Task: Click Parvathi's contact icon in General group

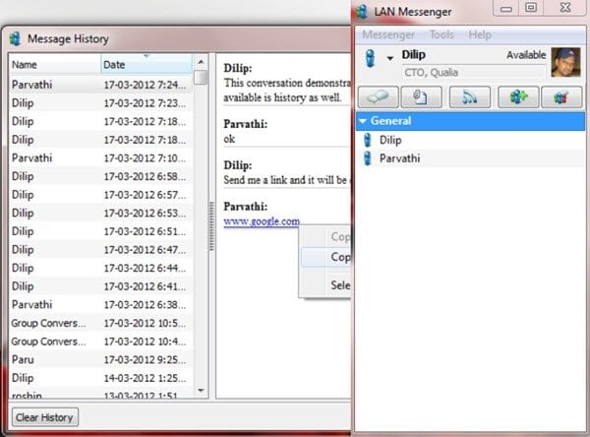Action: tap(367, 158)
